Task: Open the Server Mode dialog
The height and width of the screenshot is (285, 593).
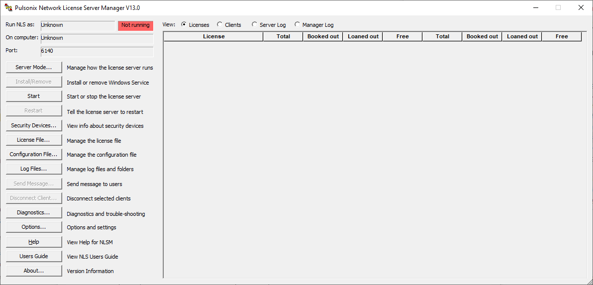Action: coord(34,67)
